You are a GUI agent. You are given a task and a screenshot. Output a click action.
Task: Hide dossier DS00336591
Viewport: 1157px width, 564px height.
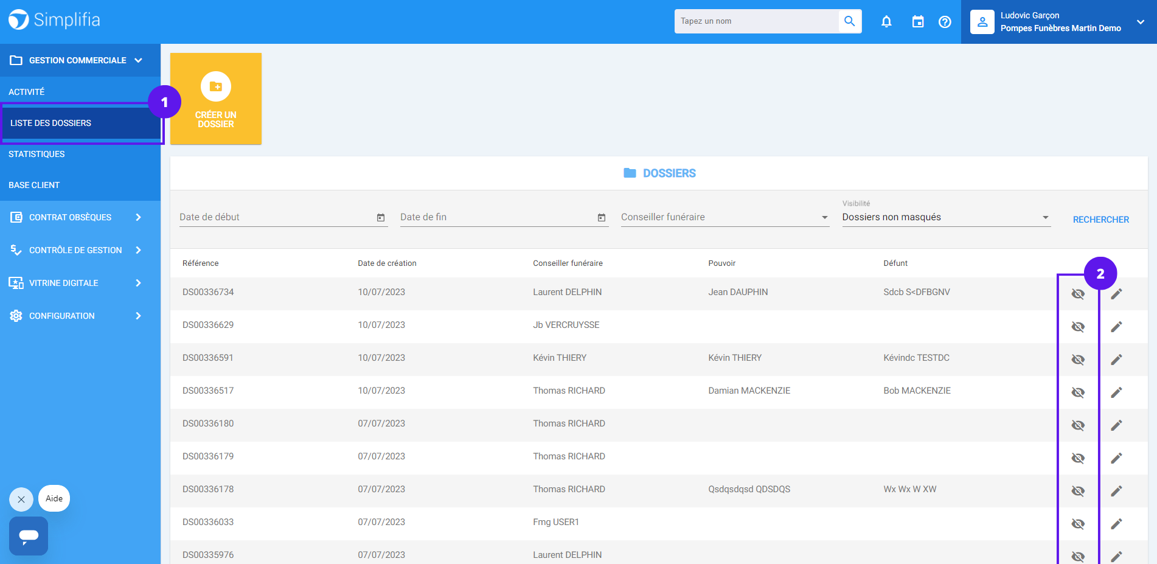coord(1078,360)
